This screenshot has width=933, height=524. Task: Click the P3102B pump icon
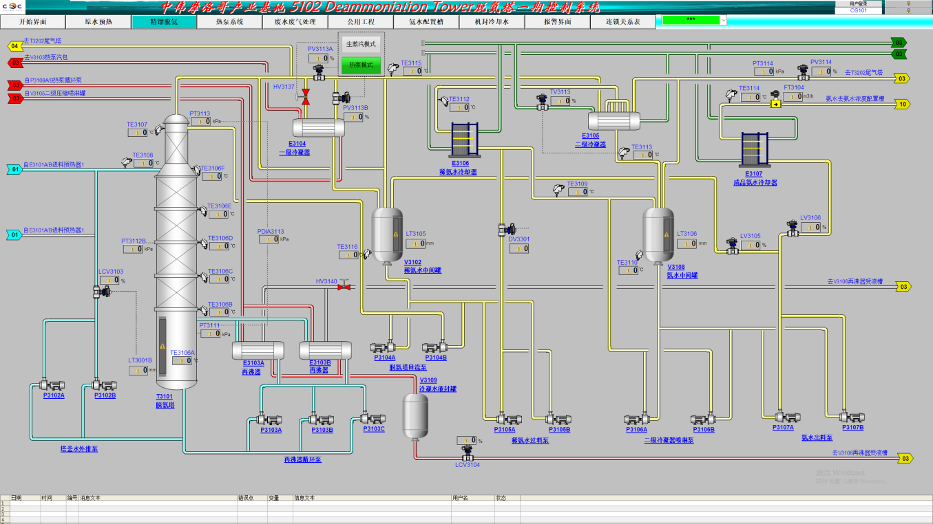tap(104, 385)
